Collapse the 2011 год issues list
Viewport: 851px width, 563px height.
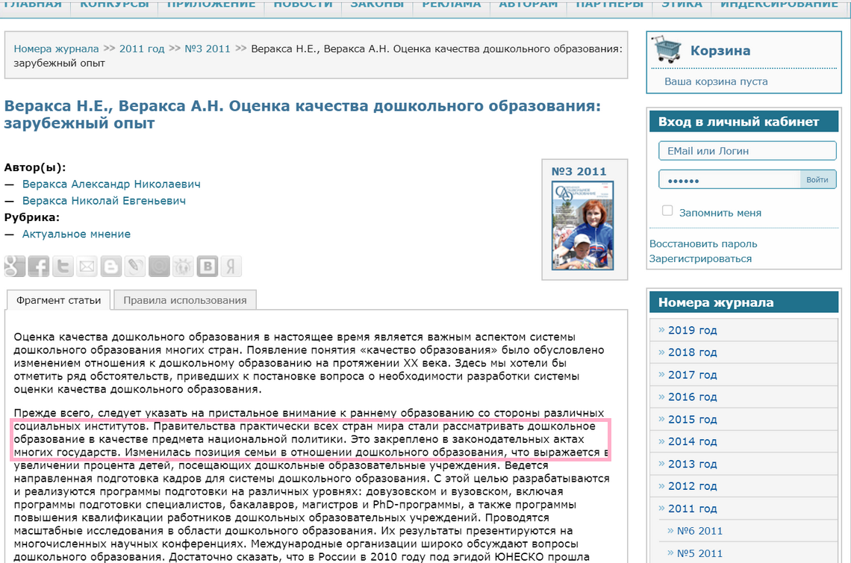(x=692, y=508)
